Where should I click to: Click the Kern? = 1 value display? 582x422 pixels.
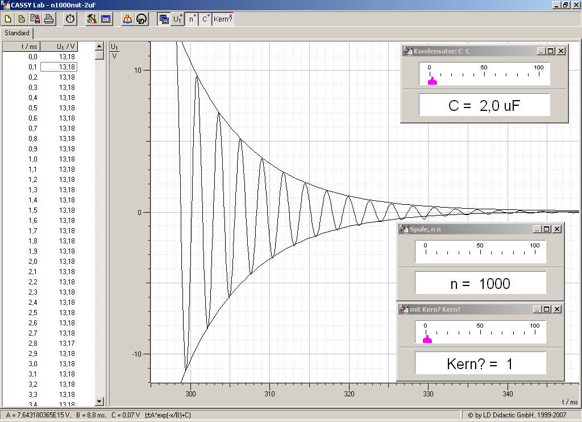pyautogui.click(x=480, y=363)
